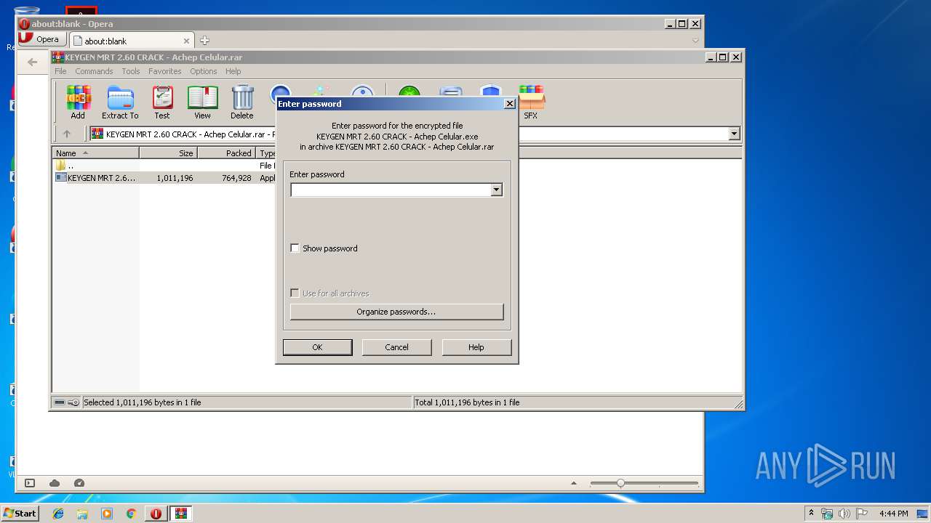The height and width of the screenshot is (523, 931).
Task: Check the Show password checkbox
Action: (x=295, y=248)
